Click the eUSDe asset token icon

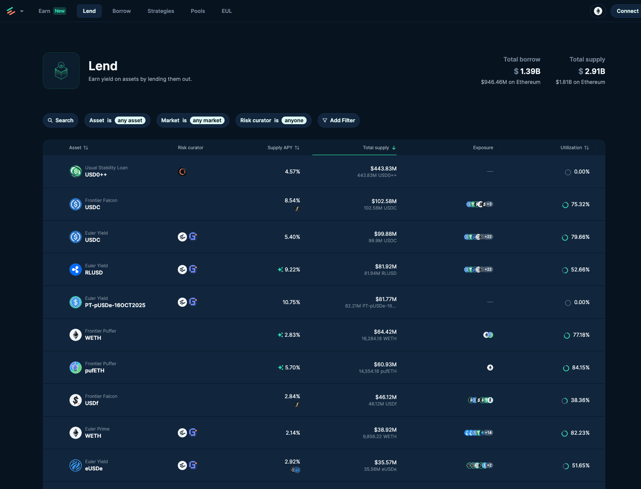[x=76, y=465]
